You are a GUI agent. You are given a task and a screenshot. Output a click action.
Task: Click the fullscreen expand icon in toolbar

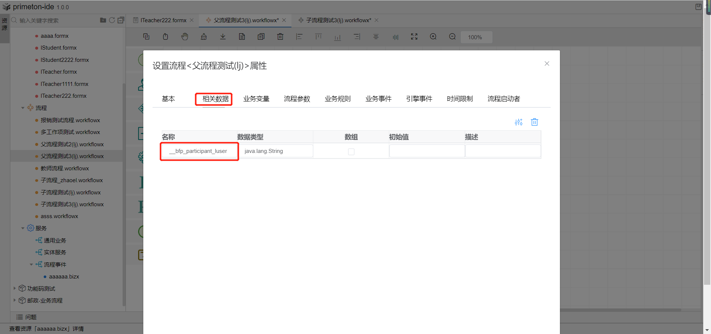point(414,37)
